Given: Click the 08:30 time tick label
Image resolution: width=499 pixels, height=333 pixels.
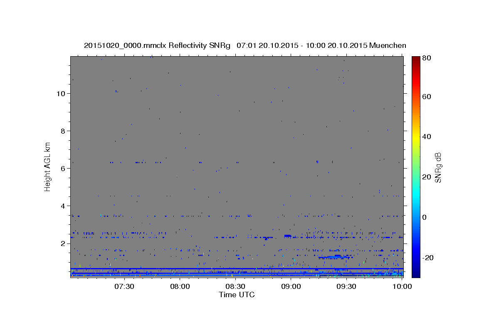Looking at the screenshot, I should 235,286.
